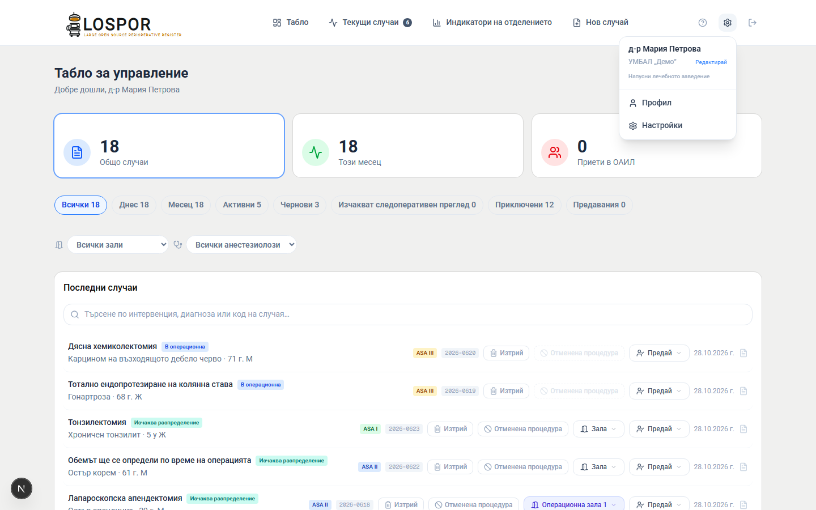Image resolution: width=816 pixels, height=510 pixels.
Task: Focus the case search input field
Action: point(408,314)
